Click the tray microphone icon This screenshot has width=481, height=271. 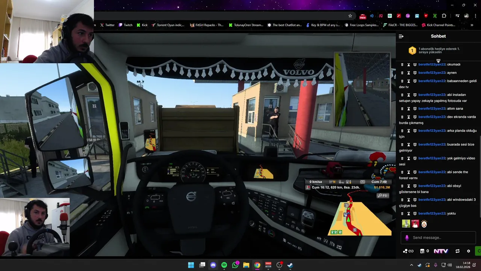point(436,265)
